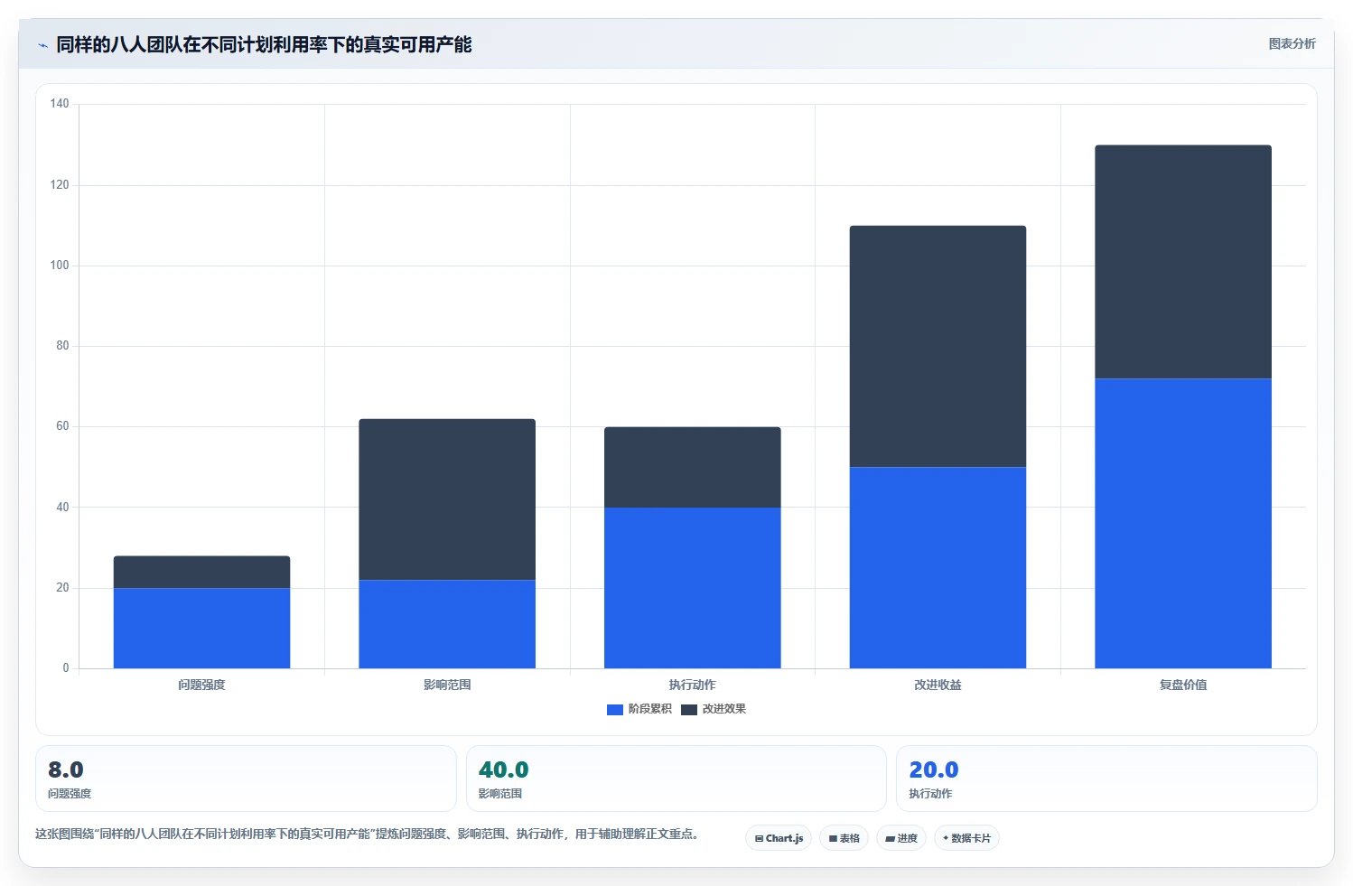Screen dimensions: 1353x886
Task: Select the 表格 tag chip
Action: [844, 838]
